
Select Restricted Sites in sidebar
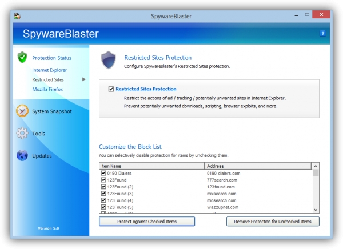tap(48, 79)
